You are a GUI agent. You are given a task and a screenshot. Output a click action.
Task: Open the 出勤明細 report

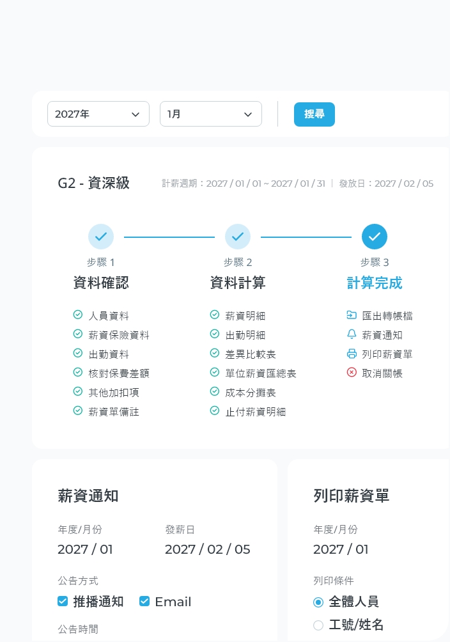pyautogui.click(x=245, y=335)
